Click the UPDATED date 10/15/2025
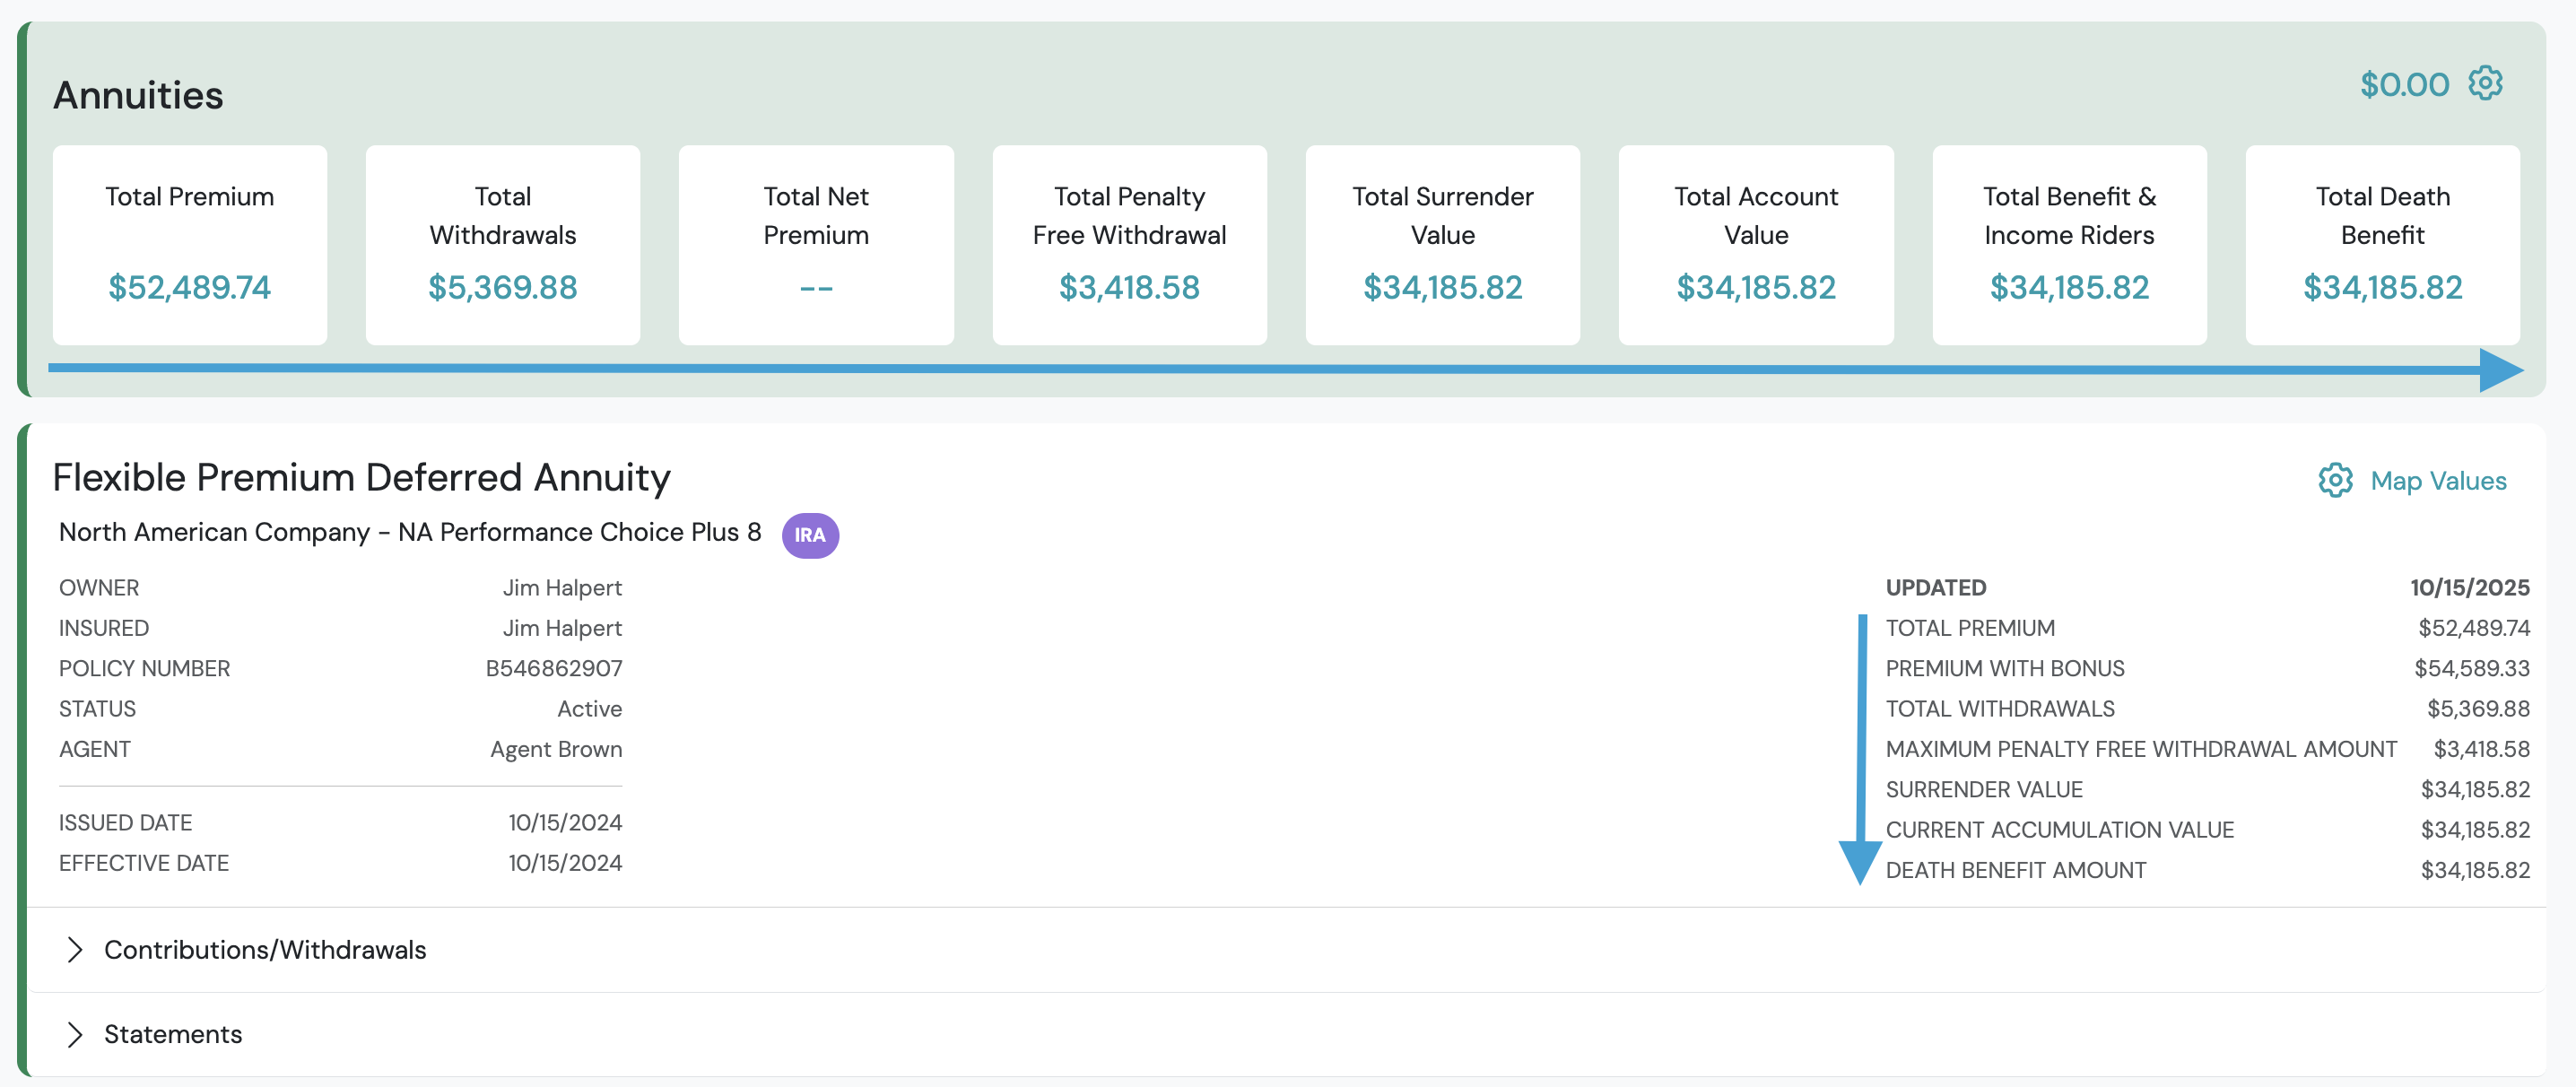The height and width of the screenshot is (1087, 2576). [x=2469, y=588]
